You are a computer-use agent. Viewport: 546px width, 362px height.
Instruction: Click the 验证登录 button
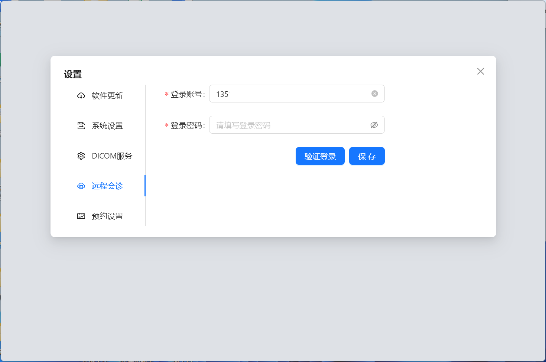coord(320,156)
